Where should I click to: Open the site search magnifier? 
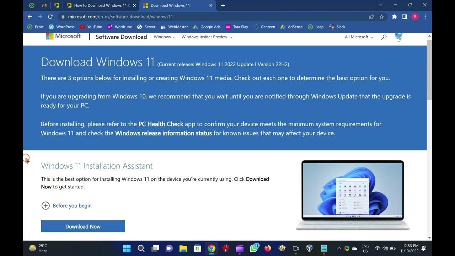point(384,37)
